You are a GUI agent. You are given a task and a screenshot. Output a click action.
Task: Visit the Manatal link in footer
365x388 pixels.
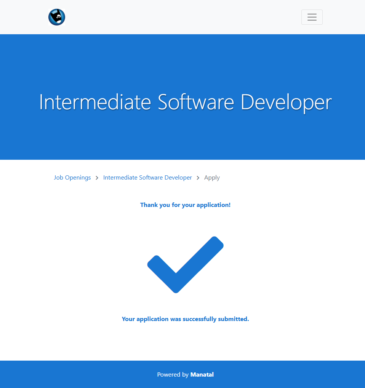pyautogui.click(x=202, y=375)
